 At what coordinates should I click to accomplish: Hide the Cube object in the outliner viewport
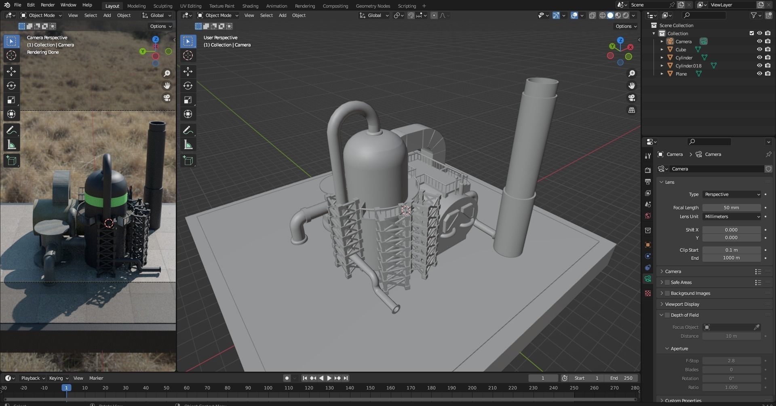759,49
